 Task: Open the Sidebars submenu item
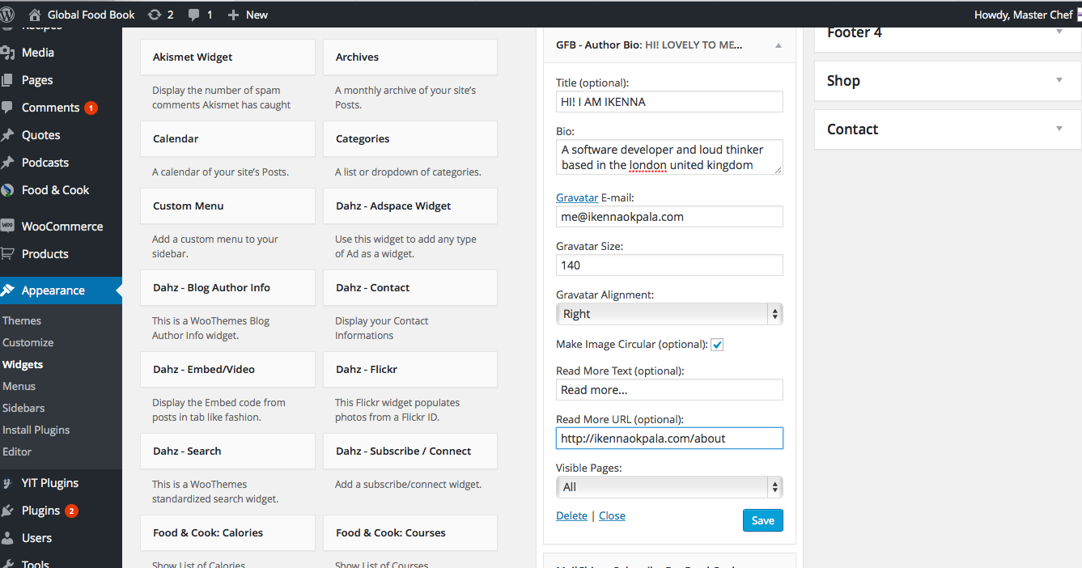pos(23,408)
